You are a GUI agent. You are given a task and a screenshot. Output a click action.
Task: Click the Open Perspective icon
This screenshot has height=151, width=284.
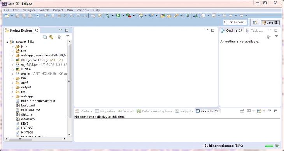[255, 23]
